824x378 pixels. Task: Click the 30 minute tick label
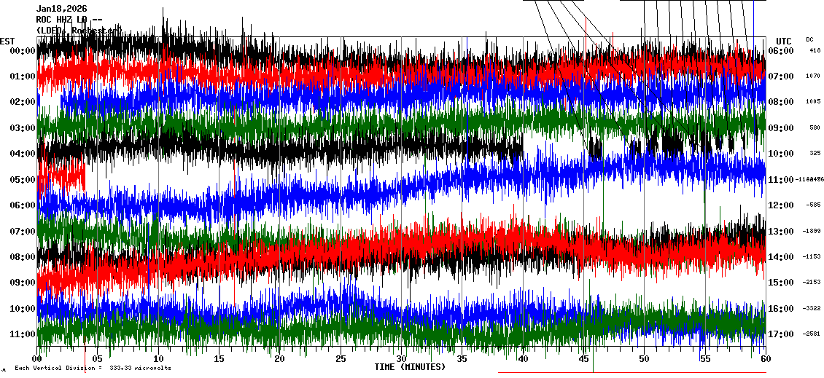pyautogui.click(x=401, y=359)
